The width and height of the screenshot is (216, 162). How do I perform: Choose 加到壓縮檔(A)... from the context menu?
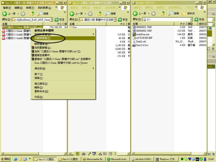click(x=63, y=48)
